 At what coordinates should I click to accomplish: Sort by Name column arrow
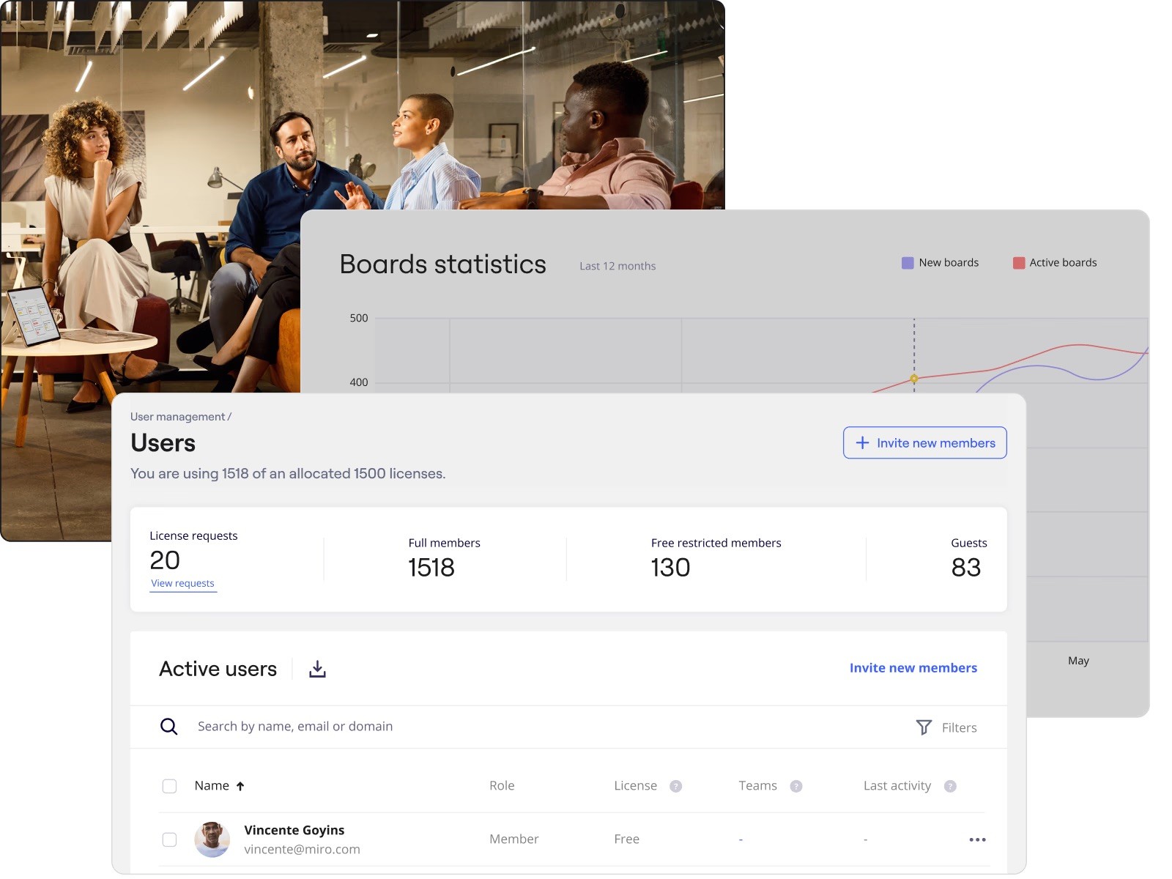point(240,786)
